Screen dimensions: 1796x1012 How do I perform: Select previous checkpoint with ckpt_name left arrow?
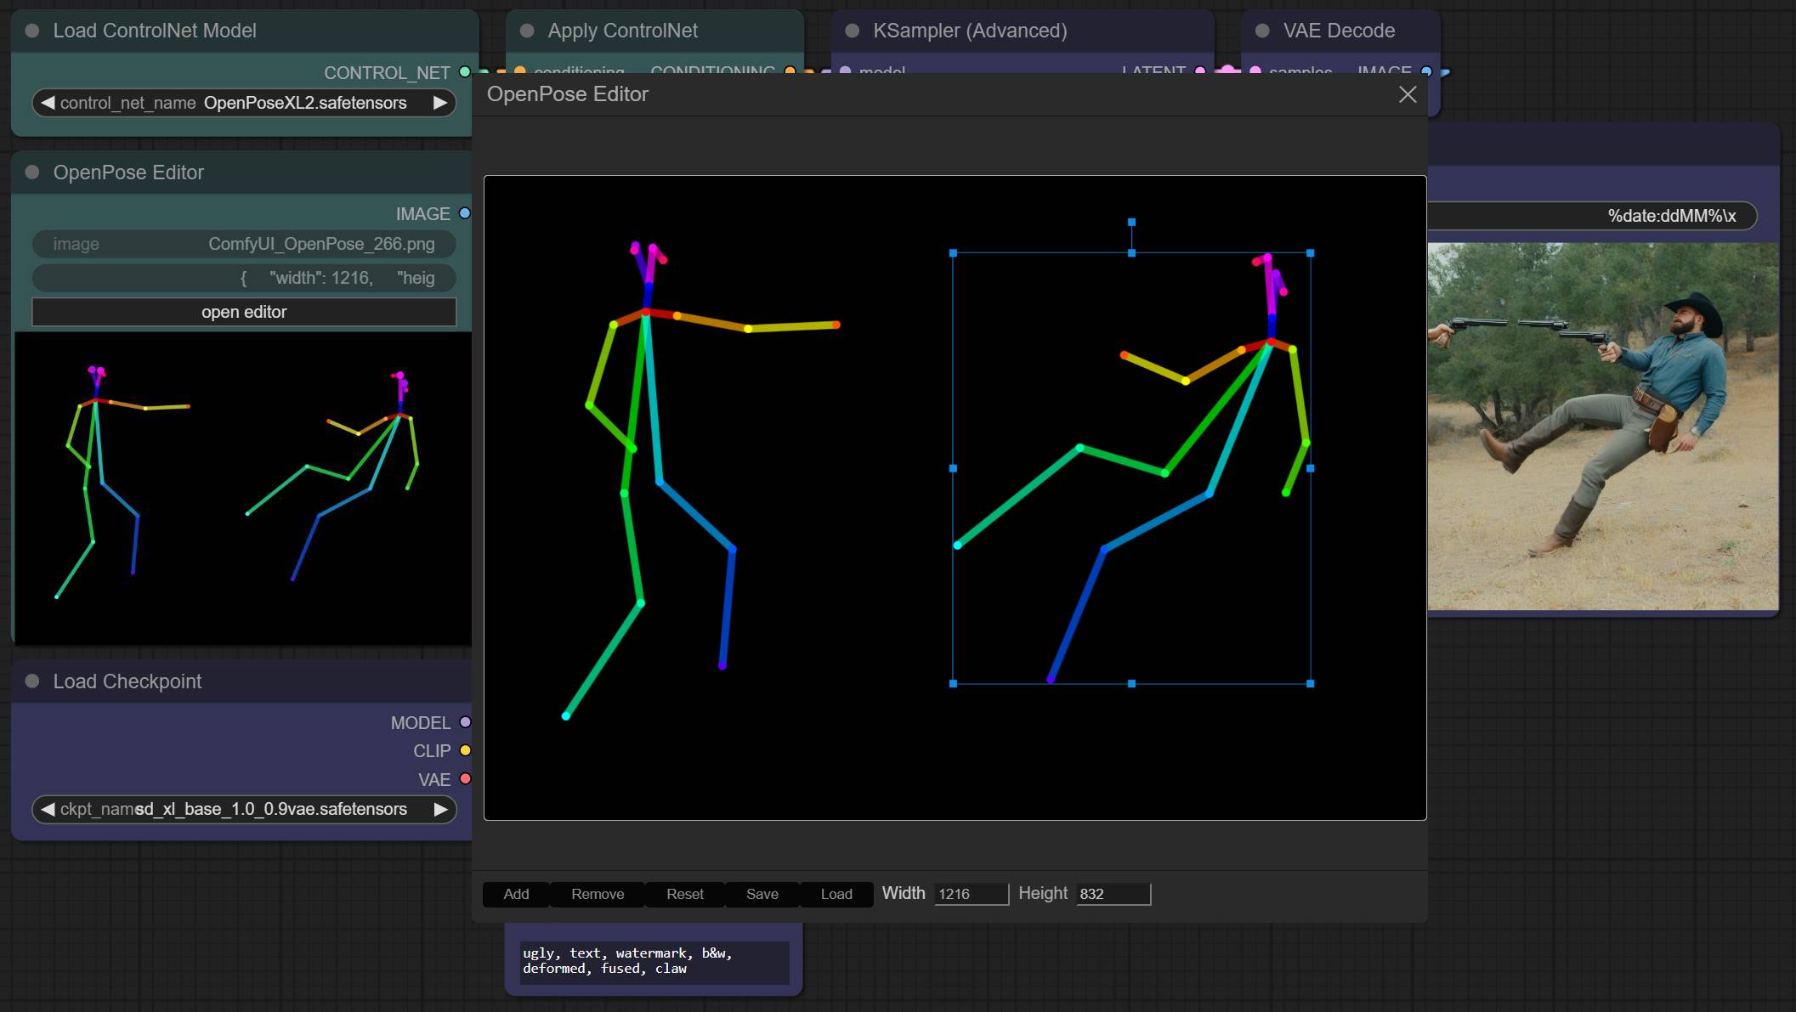click(48, 809)
